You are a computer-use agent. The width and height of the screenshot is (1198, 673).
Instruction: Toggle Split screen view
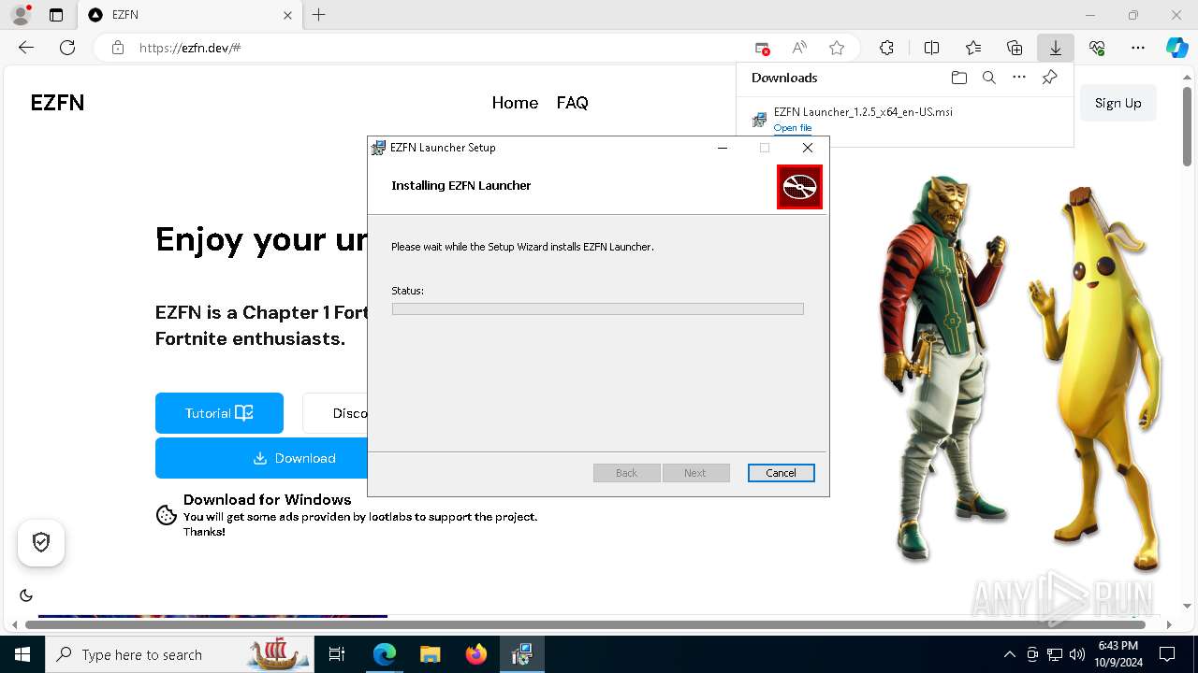click(x=931, y=48)
